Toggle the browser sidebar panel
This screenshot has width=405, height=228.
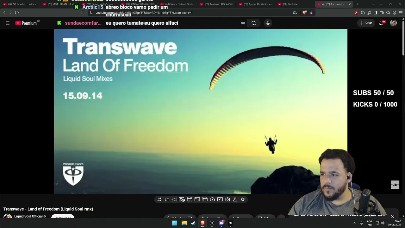coord(375,13)
